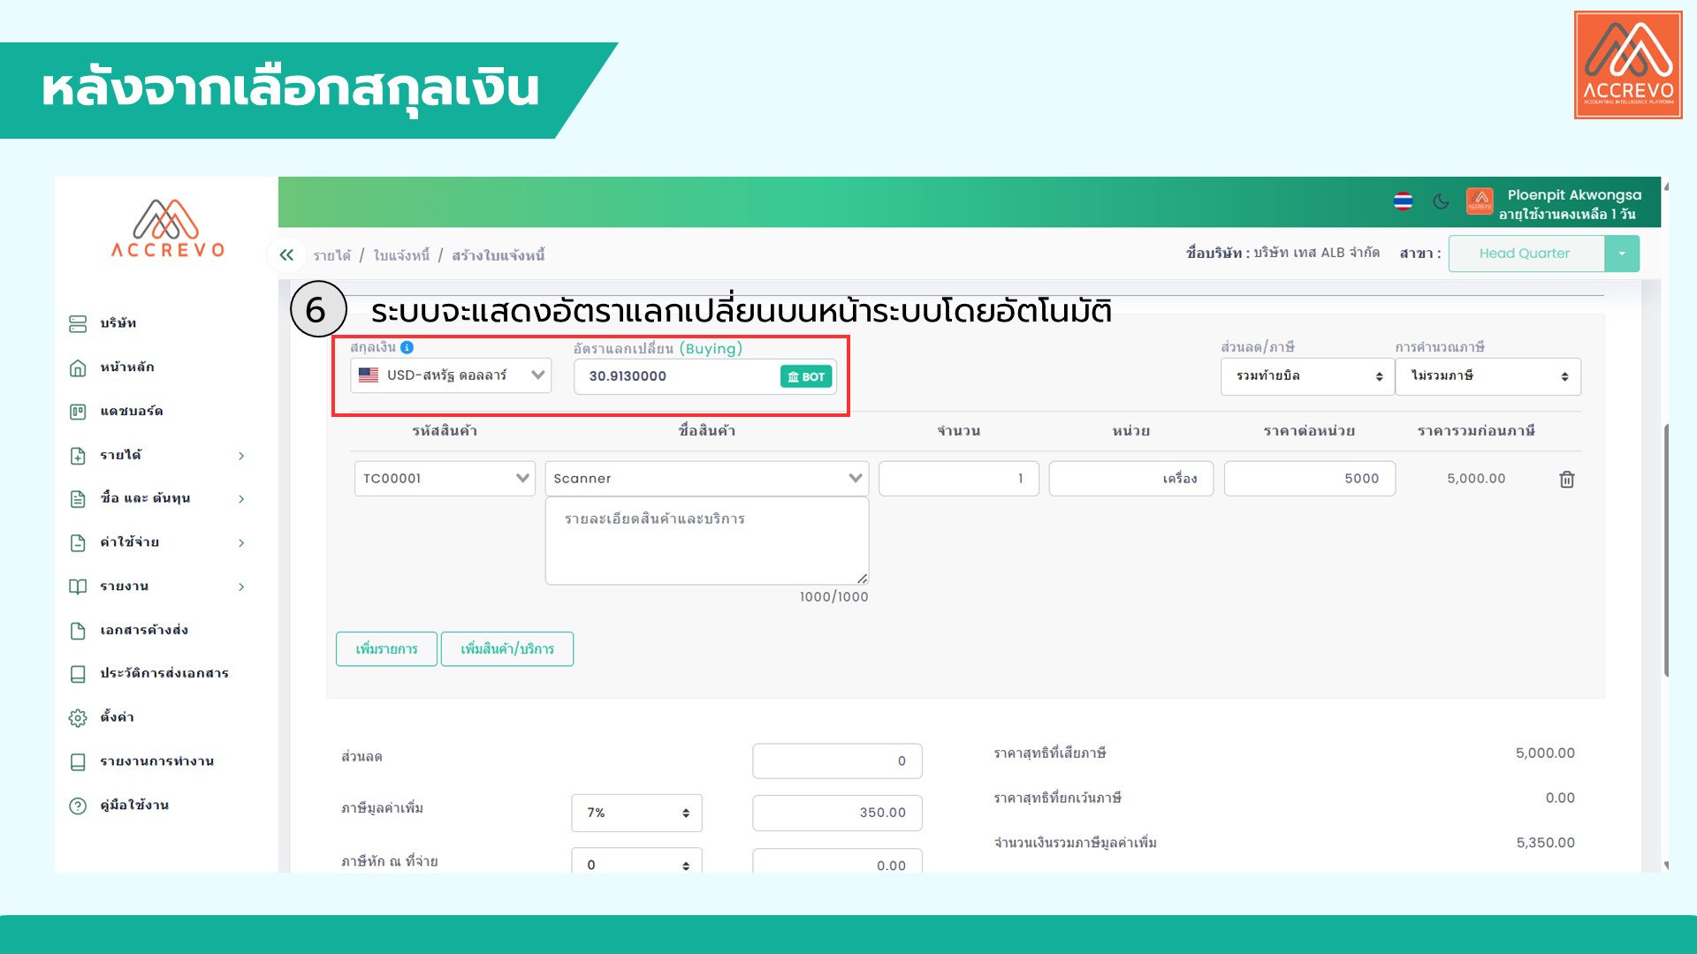
Task: Open the Scanner product name dropdown
Action: 707,479
